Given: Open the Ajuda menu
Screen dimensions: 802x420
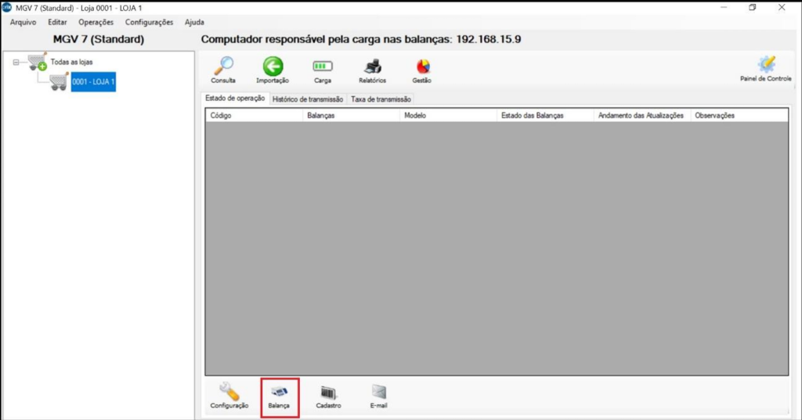Looking at the screenshot, I should [194, 23].
